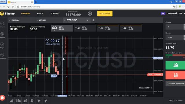This screenshot has height=104, width=185.
Task: Click the Сумма amount input field
Action: pos(175,27)
